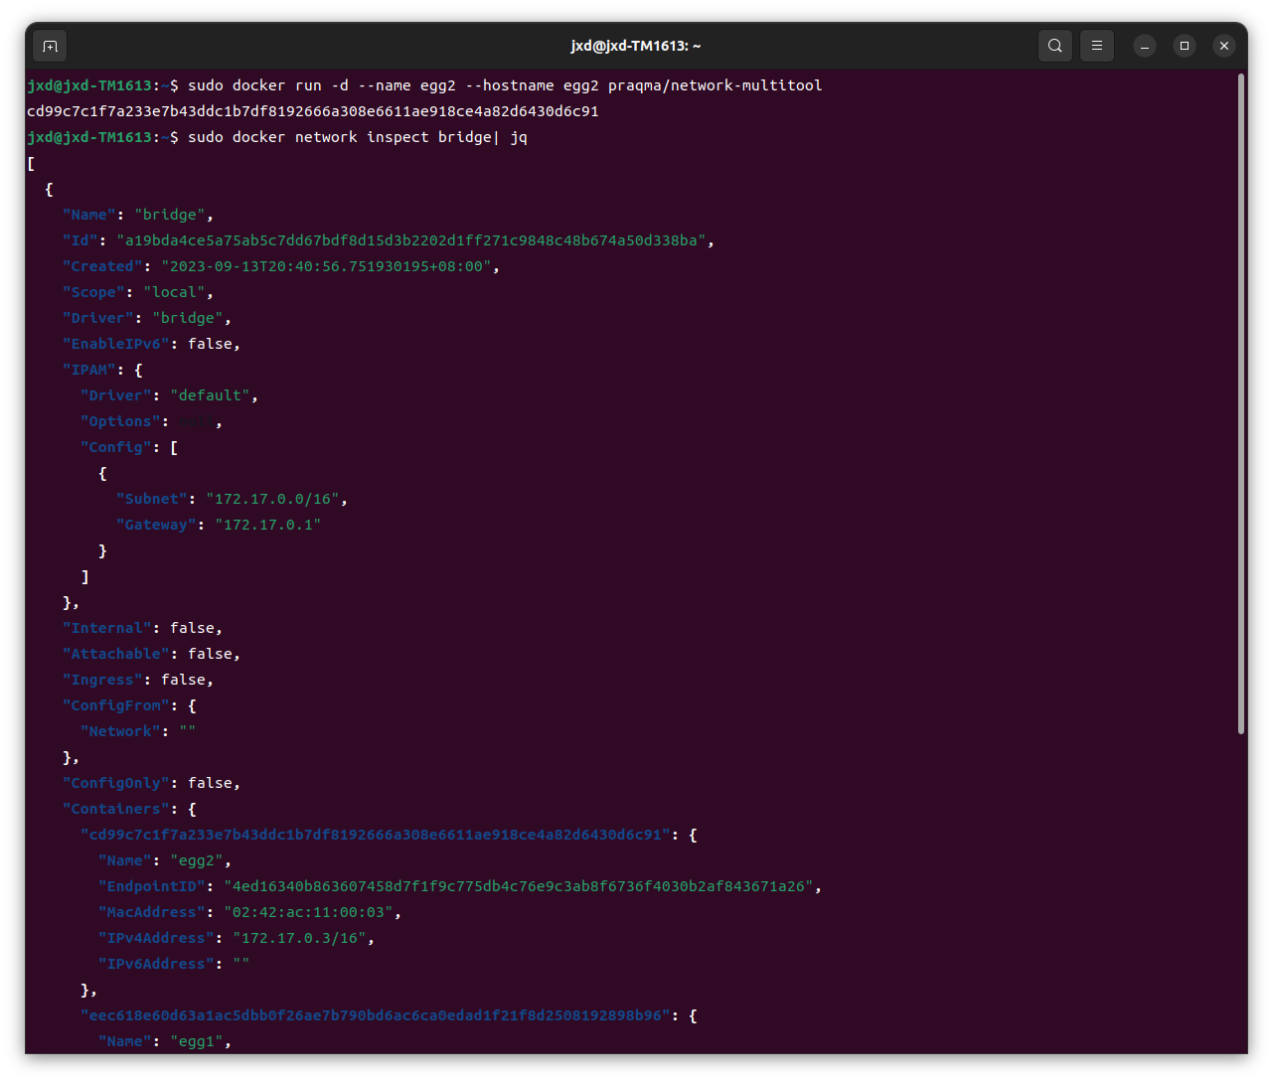The width and height of the screenshot is (1273, 1082).
Task: Click the "Driver": "default" line
Action: point(169,395)
